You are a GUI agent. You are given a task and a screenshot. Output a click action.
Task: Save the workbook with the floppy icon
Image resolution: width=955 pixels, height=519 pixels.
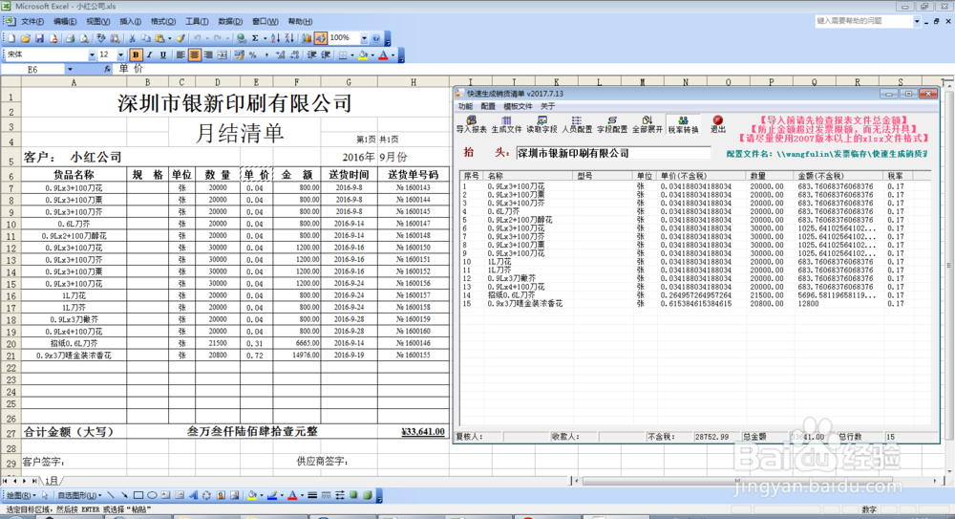pos(39,38)
